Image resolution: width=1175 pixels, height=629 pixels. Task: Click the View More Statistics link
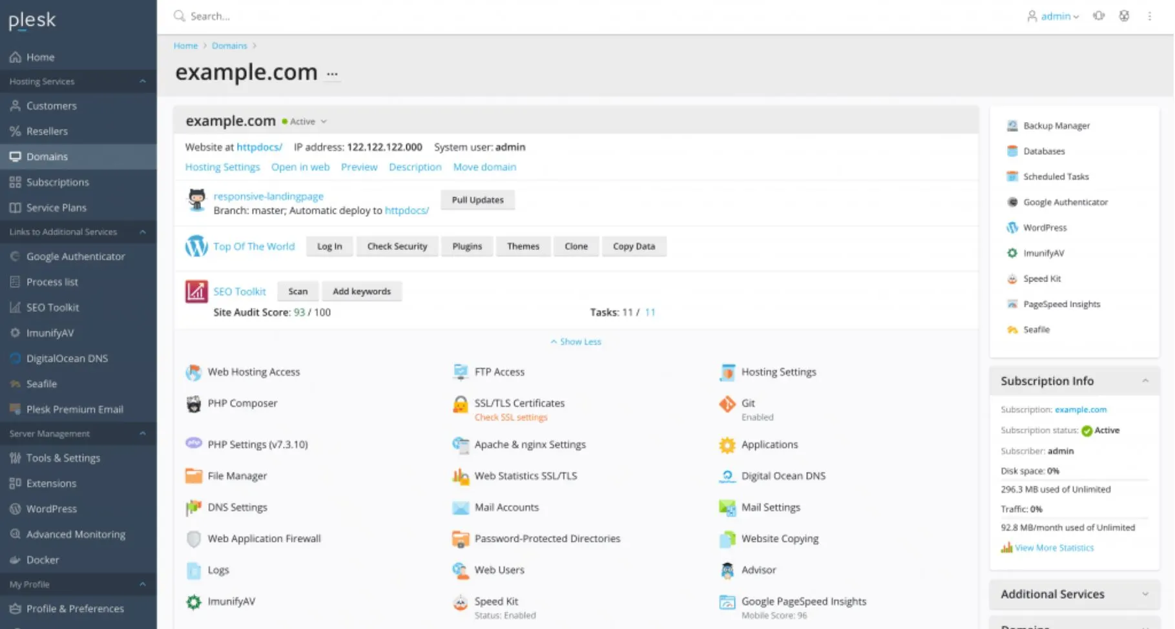point(1054,548)
